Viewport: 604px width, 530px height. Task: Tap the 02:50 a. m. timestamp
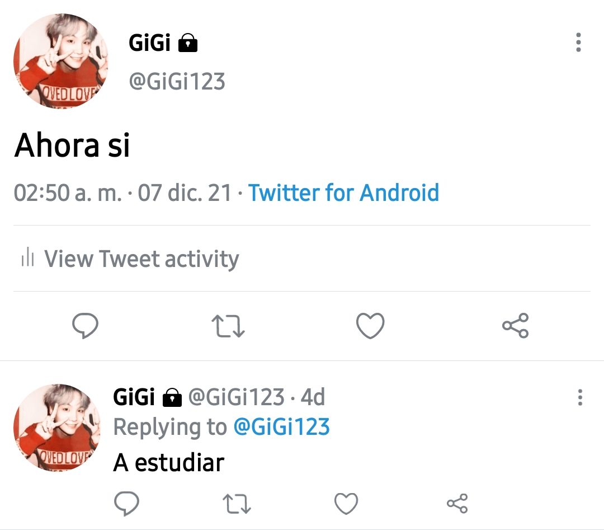[x=68, y=193]
